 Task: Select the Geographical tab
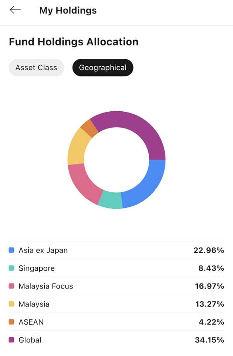[x=103, y=67]
